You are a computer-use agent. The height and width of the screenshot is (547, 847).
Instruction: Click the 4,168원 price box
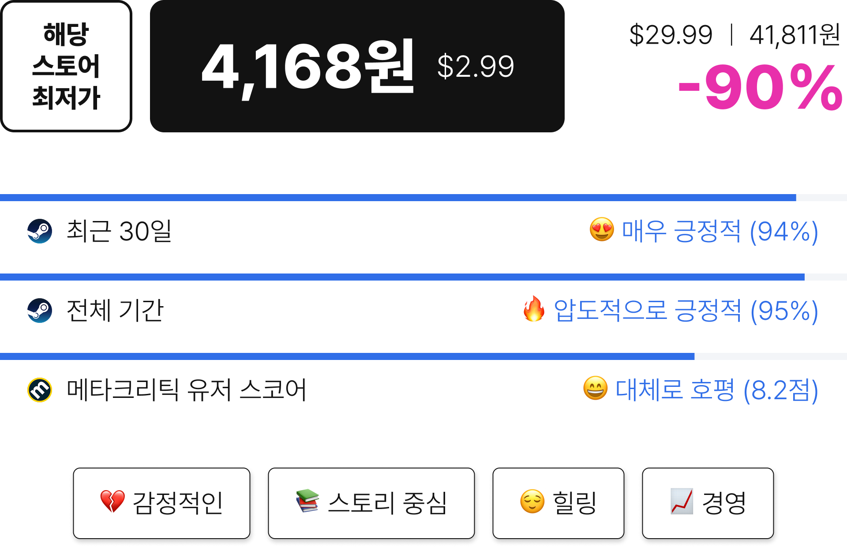coord(357,66)
